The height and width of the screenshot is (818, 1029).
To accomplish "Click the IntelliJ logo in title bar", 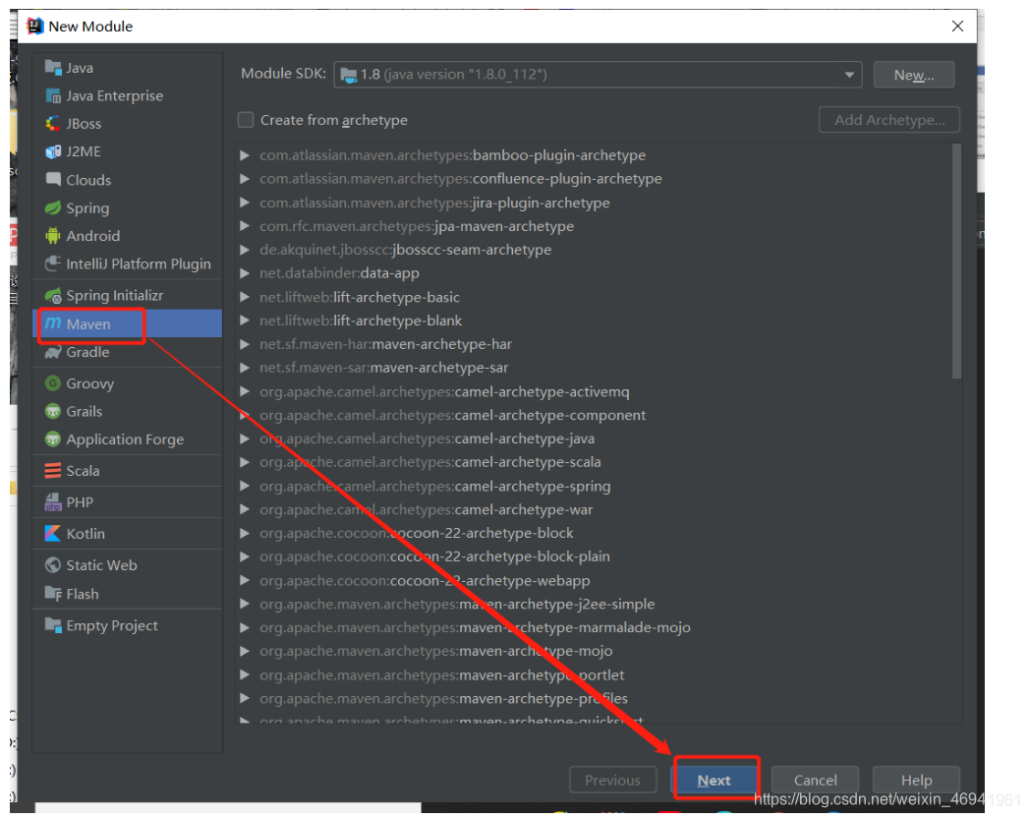I will pyautogui.click(x=34, y=27).
